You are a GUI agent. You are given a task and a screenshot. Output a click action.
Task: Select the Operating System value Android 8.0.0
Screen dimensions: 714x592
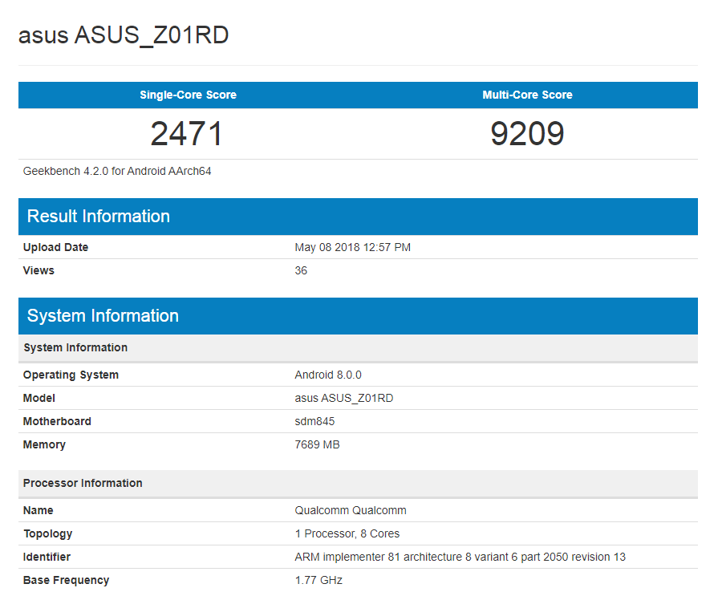(328, 375)
